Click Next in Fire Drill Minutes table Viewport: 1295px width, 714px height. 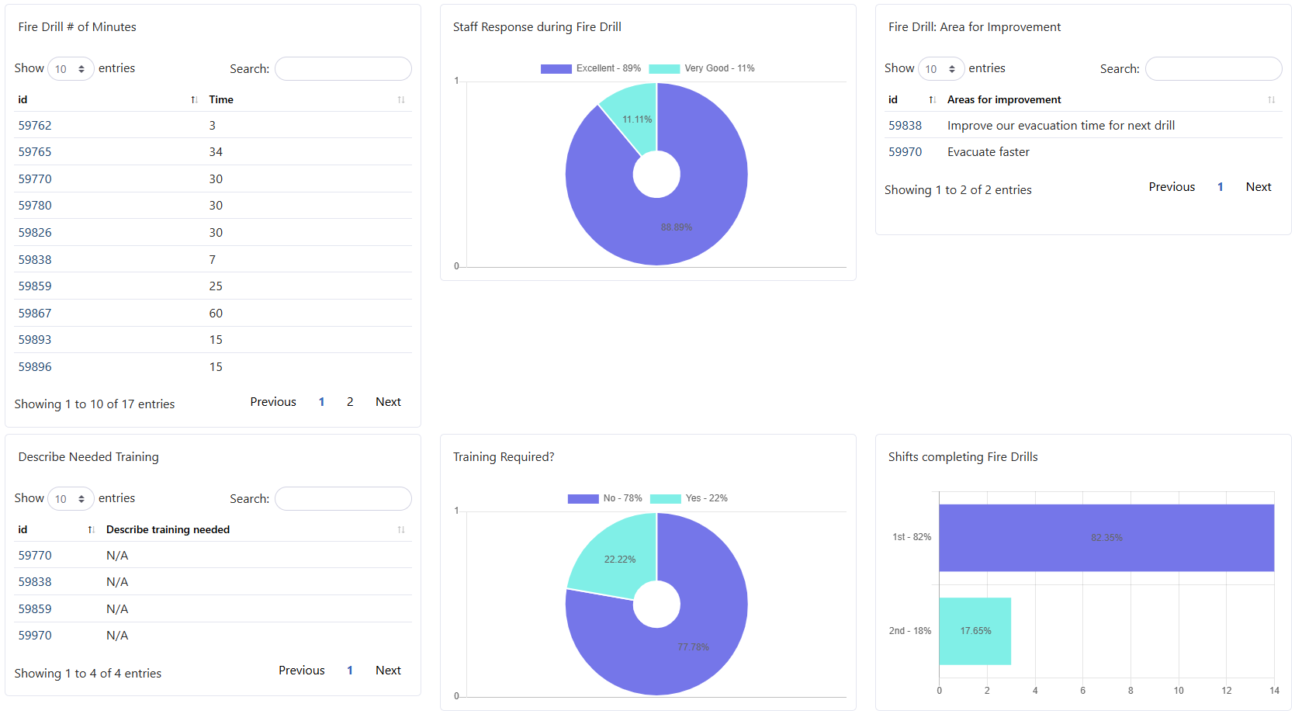click(x=388, y=402)
